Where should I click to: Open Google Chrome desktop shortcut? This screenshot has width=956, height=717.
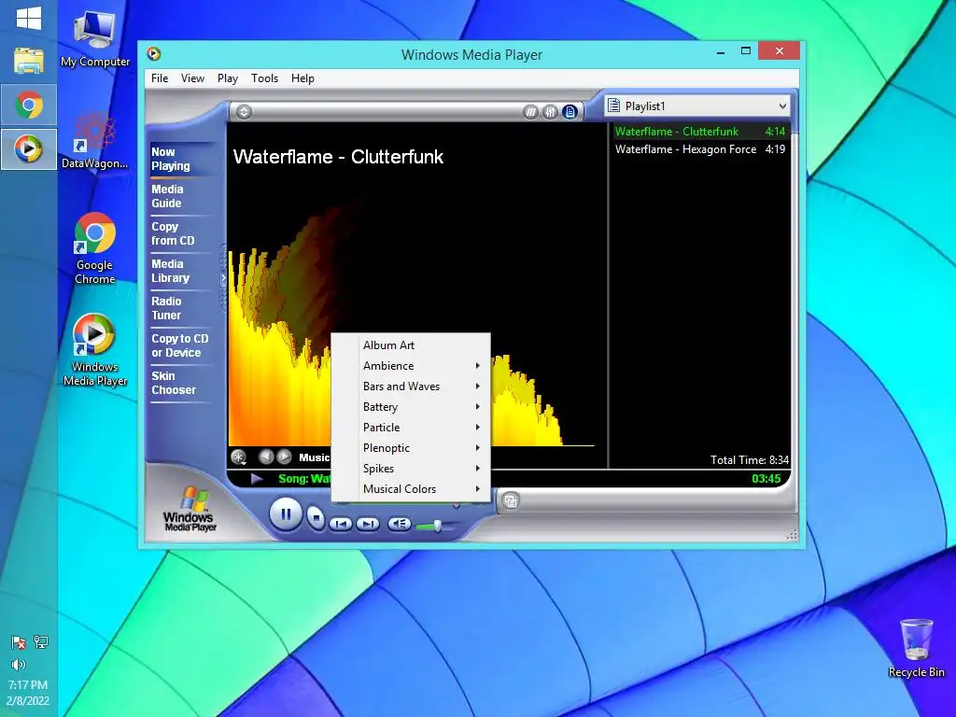coord(95,248)
